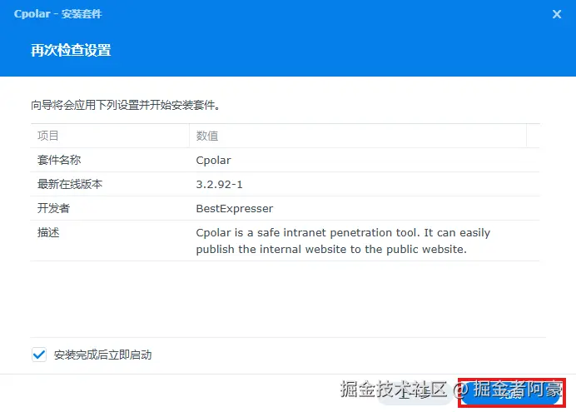576x412 pixels.
Task: Select the 套件名称 row label
Action: [x=59, y=160]
